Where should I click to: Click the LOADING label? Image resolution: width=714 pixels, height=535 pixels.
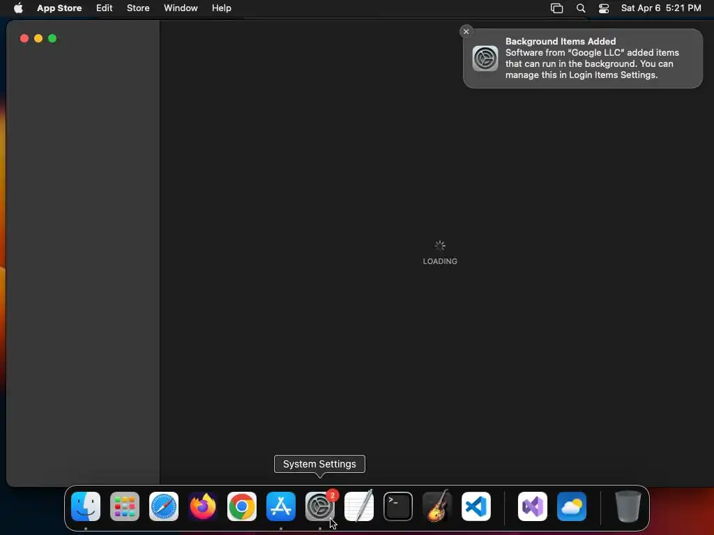tap(440, 261)
